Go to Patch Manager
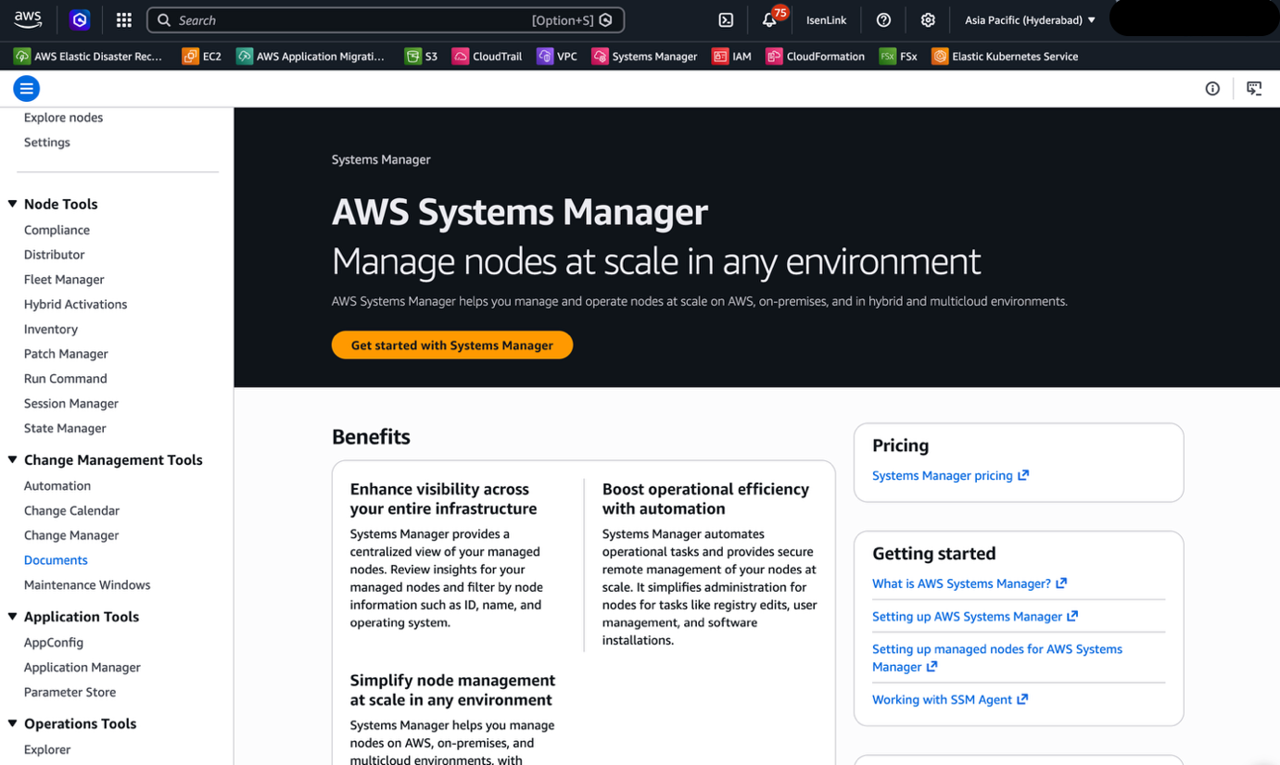The width and height of the screenshot is (1280, 765). 66,354
